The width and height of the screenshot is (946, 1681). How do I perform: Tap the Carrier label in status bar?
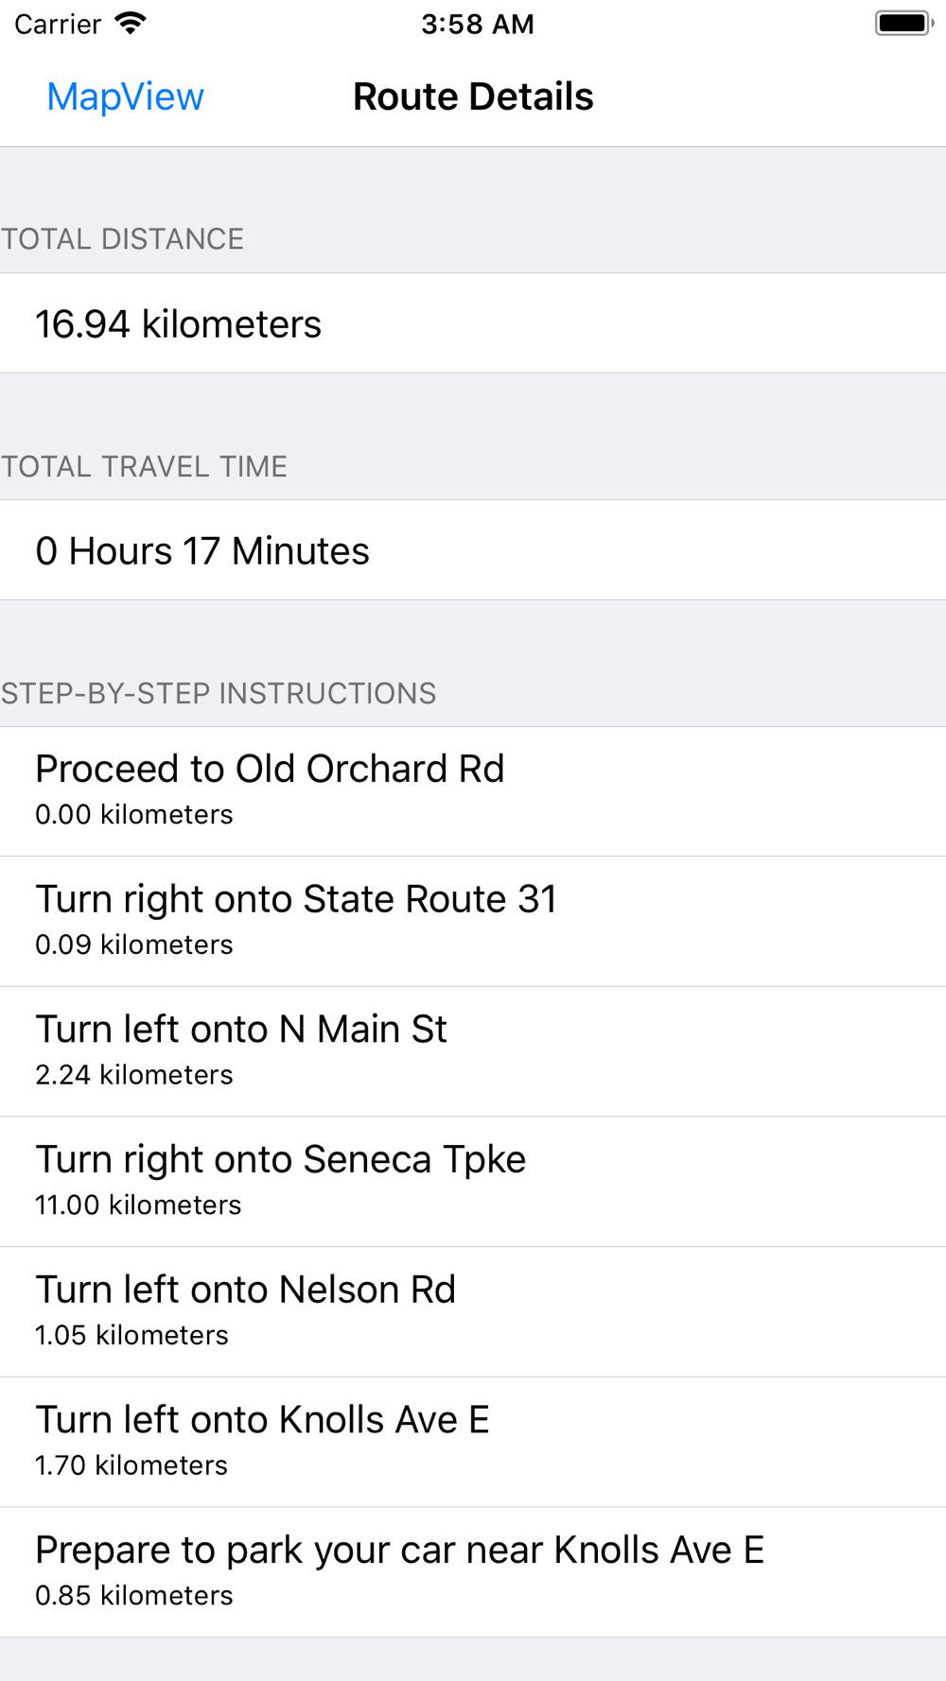58,24
